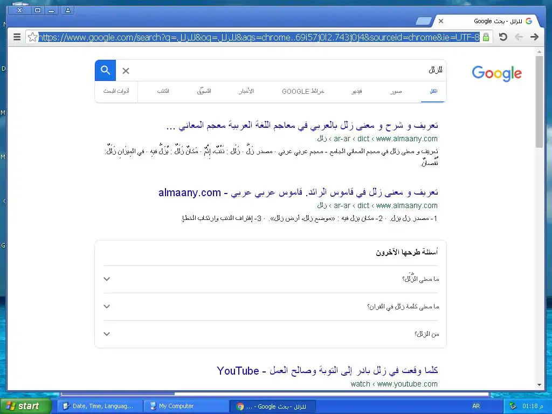Switch to the فيديو video tab
Viewport: 552px width, 414px height.
(x=357, y=92)
